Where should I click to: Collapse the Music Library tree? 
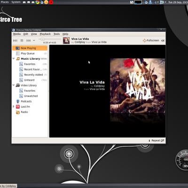click(x=14, y=59)
